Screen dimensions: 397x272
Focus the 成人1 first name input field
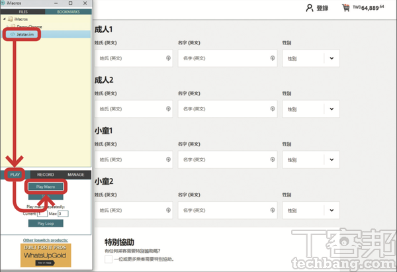pyautogui.click(x=228, y=58)
